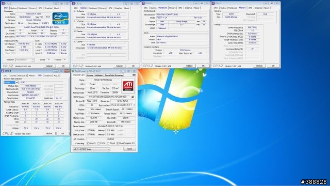Screen dimensions: 330x186
Task: Click the title bar icon of CPU-Z Caches window
Action: 73,4
